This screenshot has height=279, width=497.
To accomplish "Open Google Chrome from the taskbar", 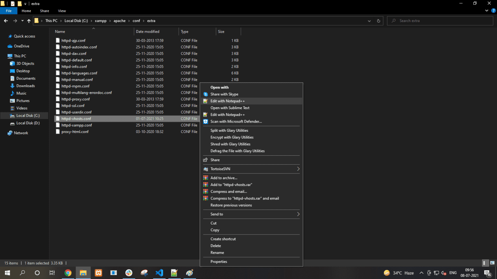I will click(68, 273).
